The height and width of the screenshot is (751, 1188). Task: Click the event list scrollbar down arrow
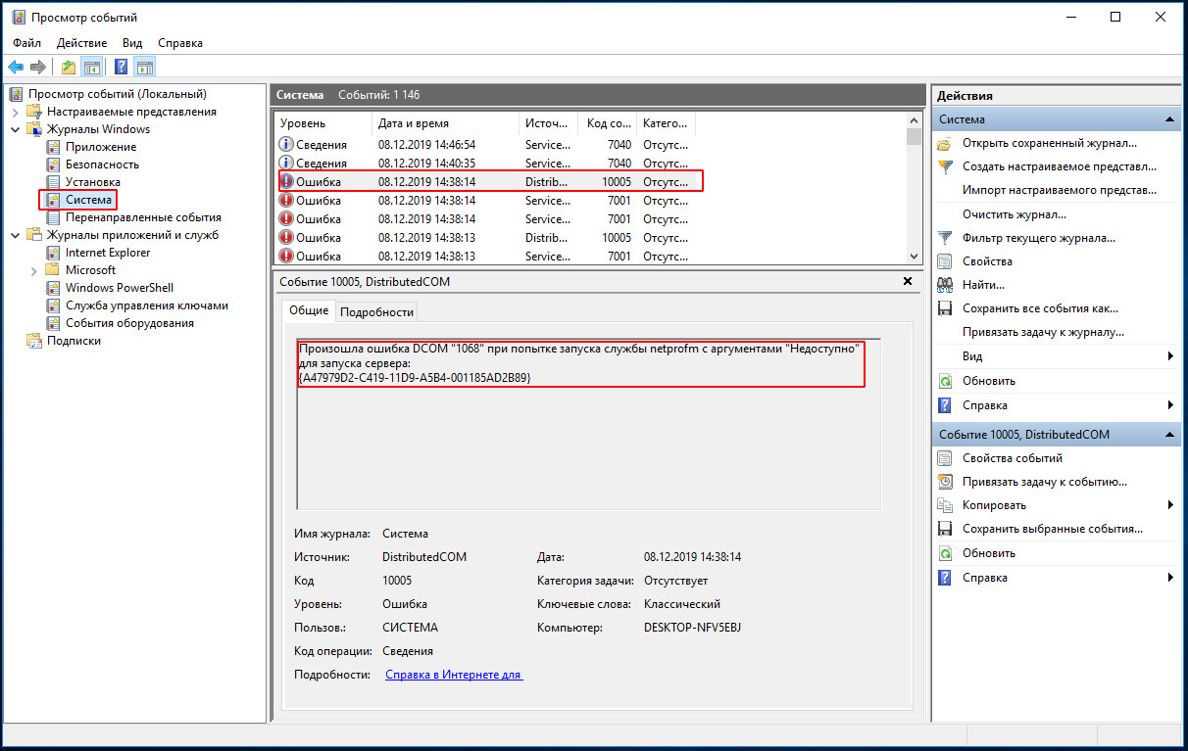tap(915, 257)
